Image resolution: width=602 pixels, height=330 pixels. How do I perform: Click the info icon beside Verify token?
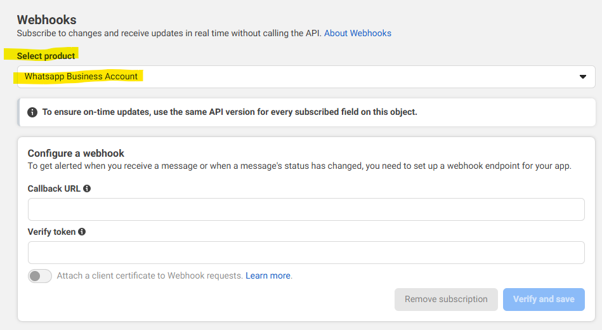82,232
